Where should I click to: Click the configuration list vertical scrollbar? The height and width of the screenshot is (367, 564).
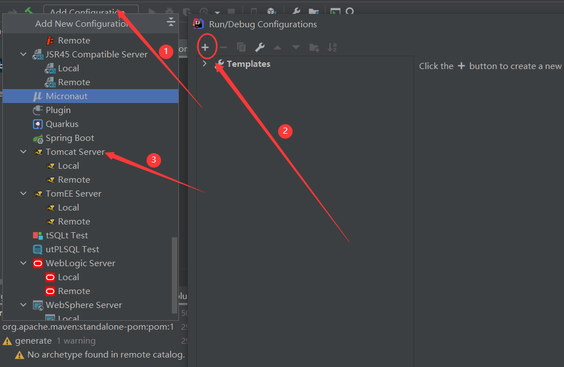click(x=174, y=275)
